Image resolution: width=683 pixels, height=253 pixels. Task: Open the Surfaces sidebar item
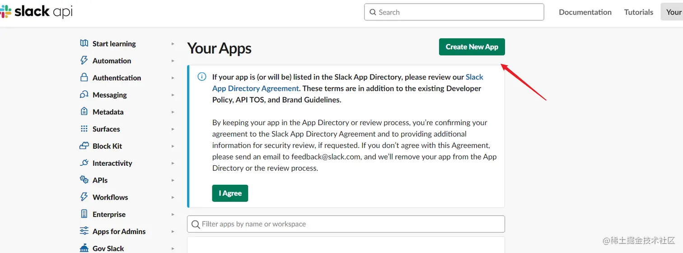pyautogui.click(x=106, y=129)
